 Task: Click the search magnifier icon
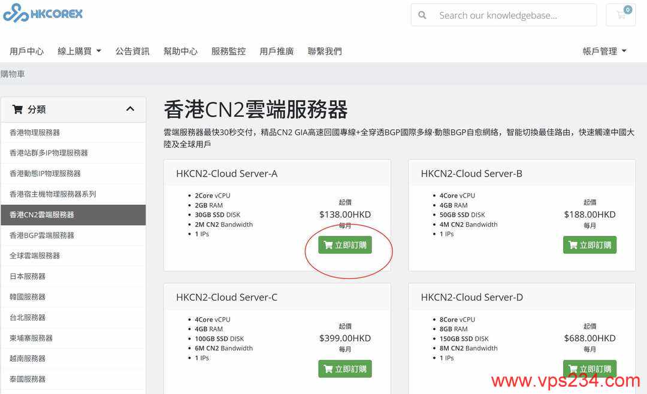pos(422,15)
